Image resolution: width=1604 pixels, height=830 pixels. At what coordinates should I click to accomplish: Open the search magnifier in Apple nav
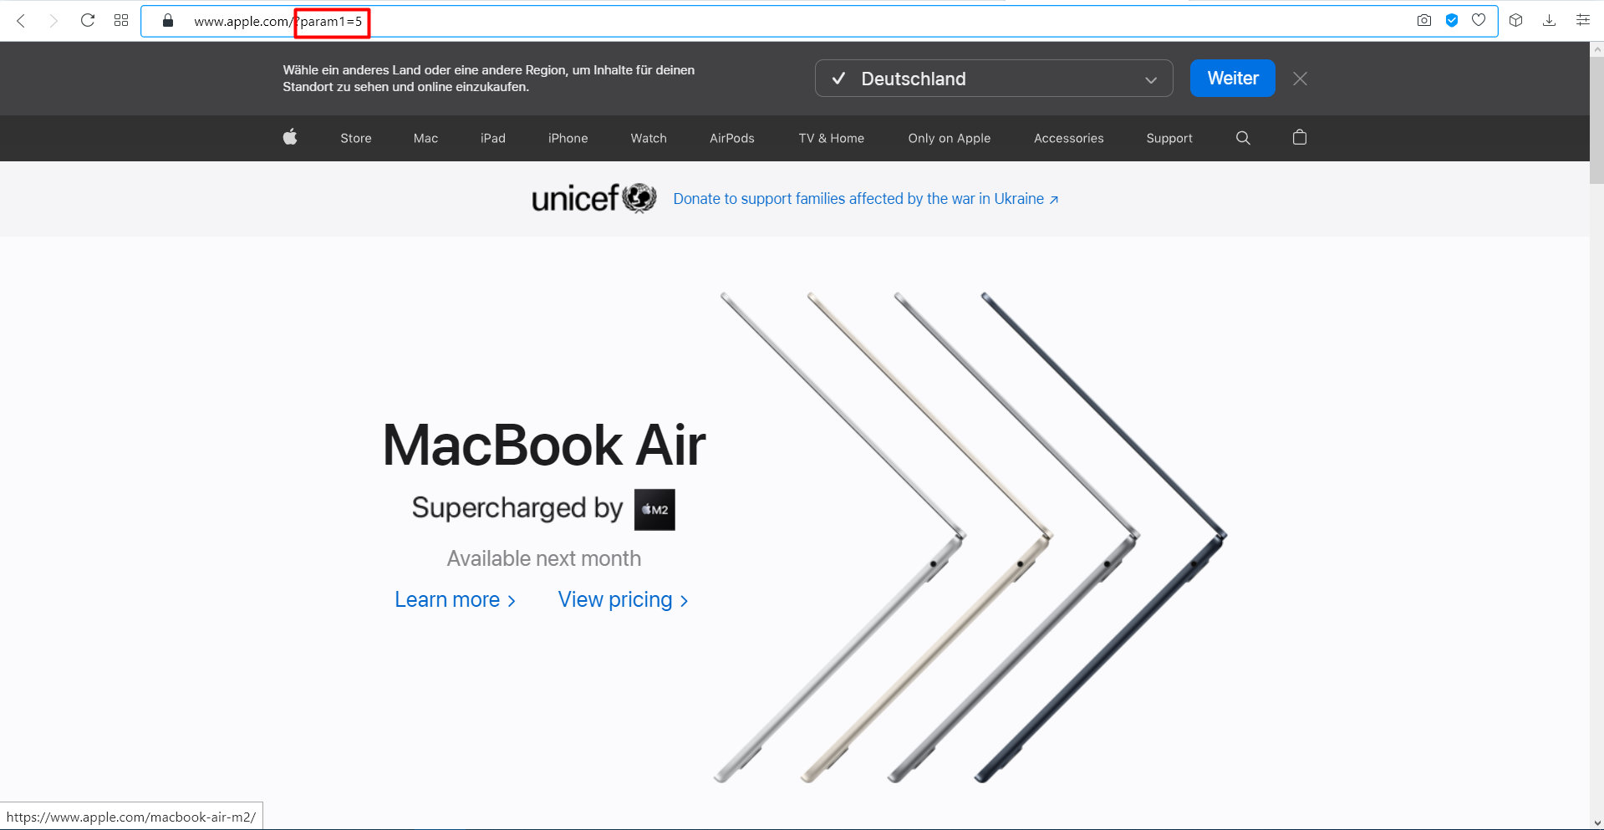1243,138
